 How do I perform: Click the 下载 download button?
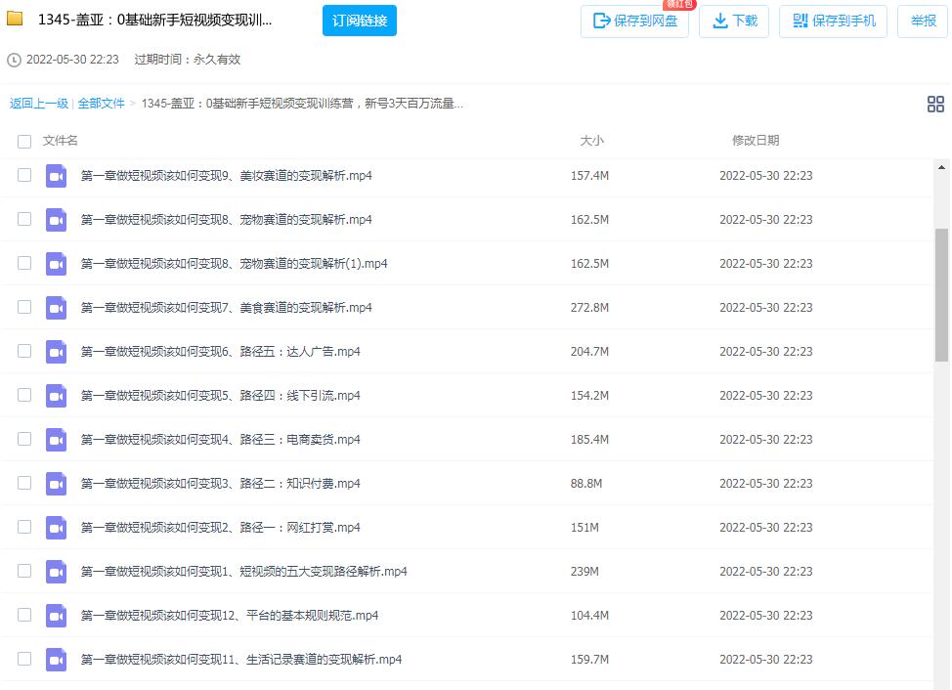click(x=734, y=21)
